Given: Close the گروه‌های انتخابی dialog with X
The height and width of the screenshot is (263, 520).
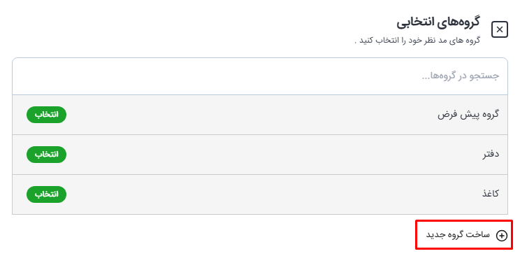Looking at the screenshot, I should click(x=500, y=29).
